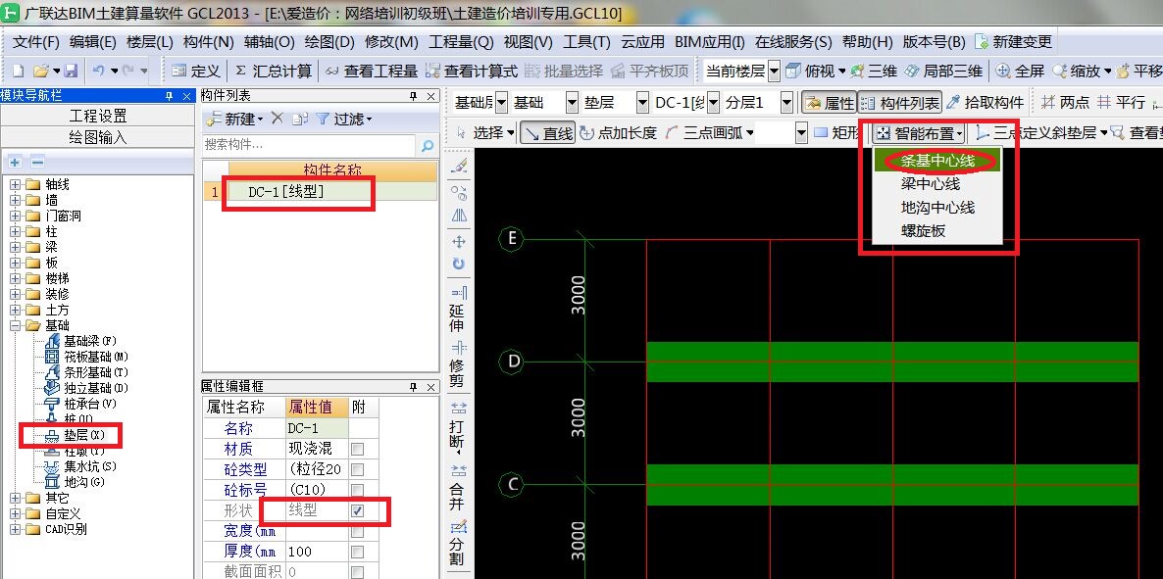This screenshot has height=579, width=1163.
Task: Run 汇总计算 summary calculation
Action: coord(274,72)
